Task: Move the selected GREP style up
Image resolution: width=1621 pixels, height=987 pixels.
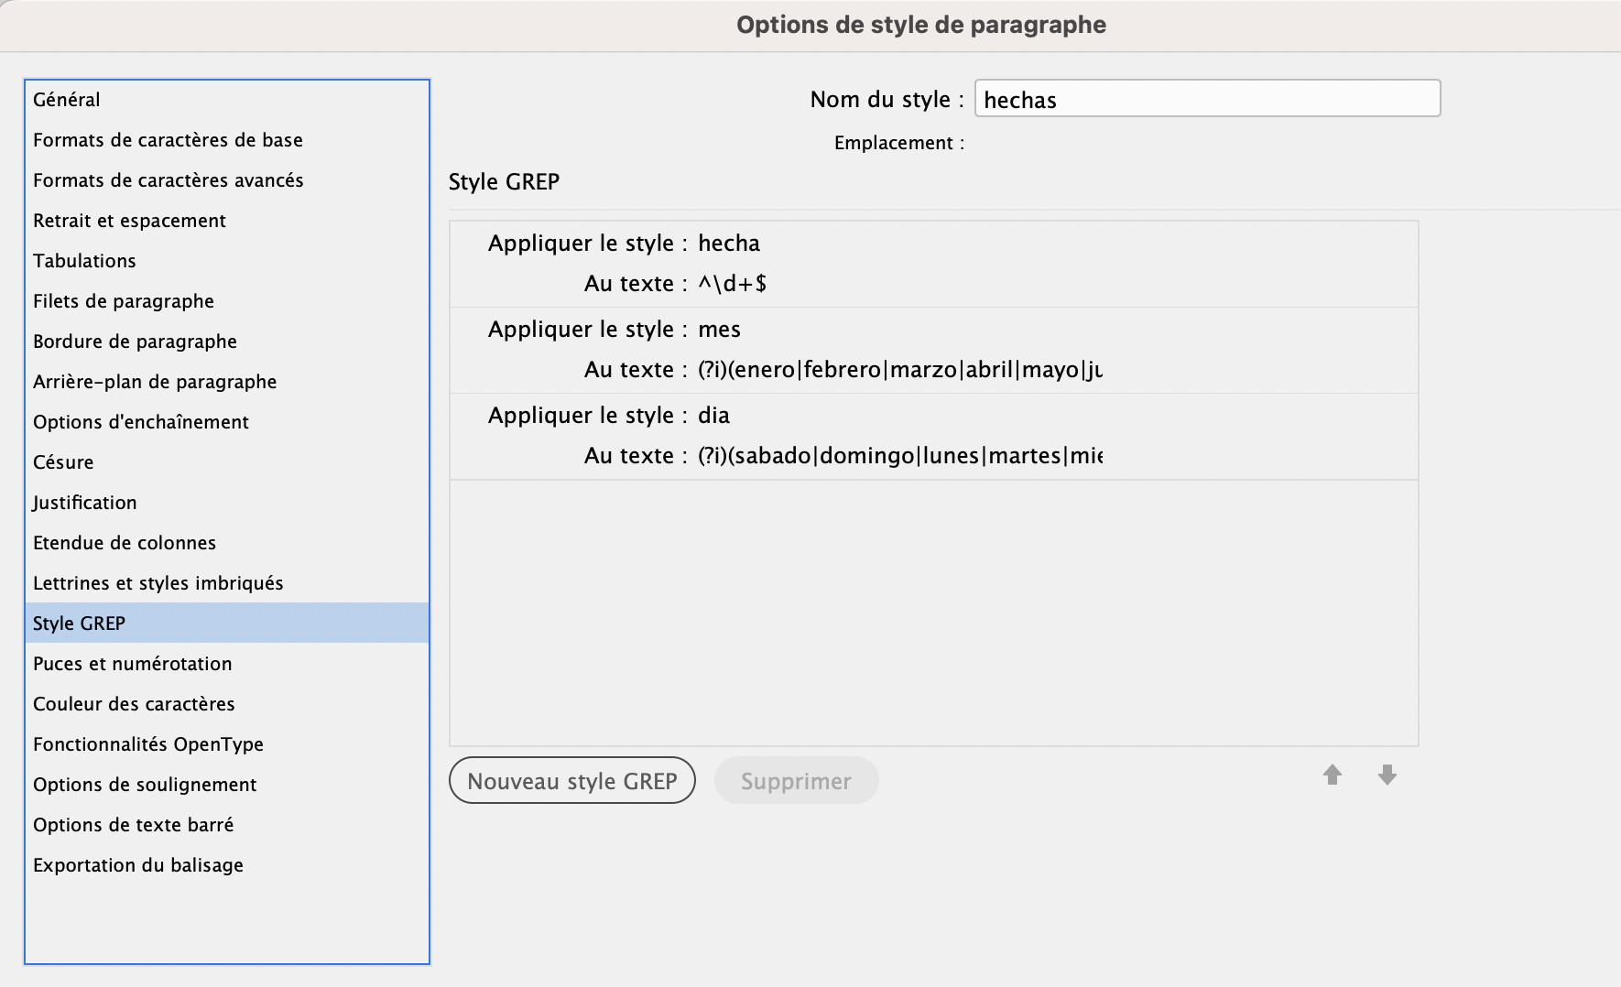Action: tap(1333, 775)
